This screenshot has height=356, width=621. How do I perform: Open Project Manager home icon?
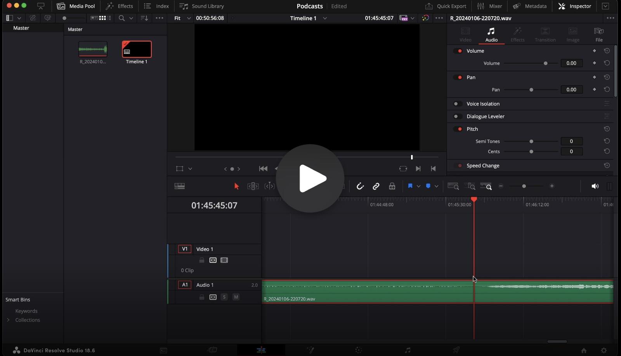(x=584, y=350)
